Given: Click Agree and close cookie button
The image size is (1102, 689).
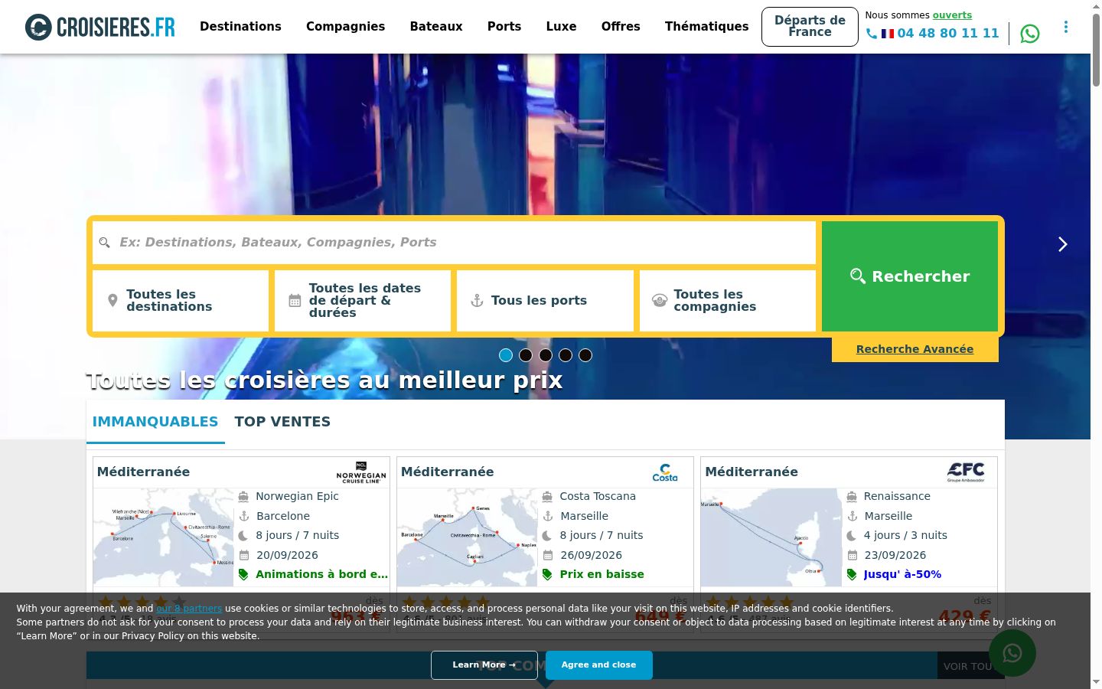Looking at the screenshot, I should click(598, 665).
